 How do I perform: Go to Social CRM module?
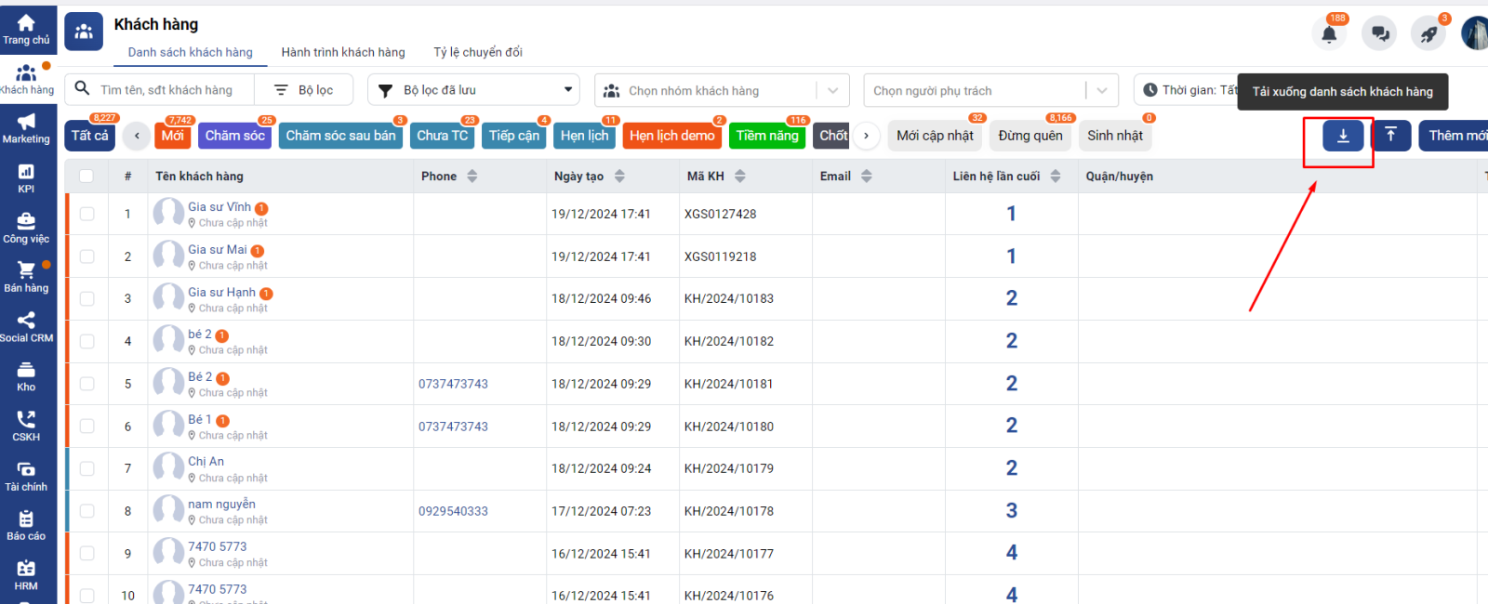(x=26, y=327)
